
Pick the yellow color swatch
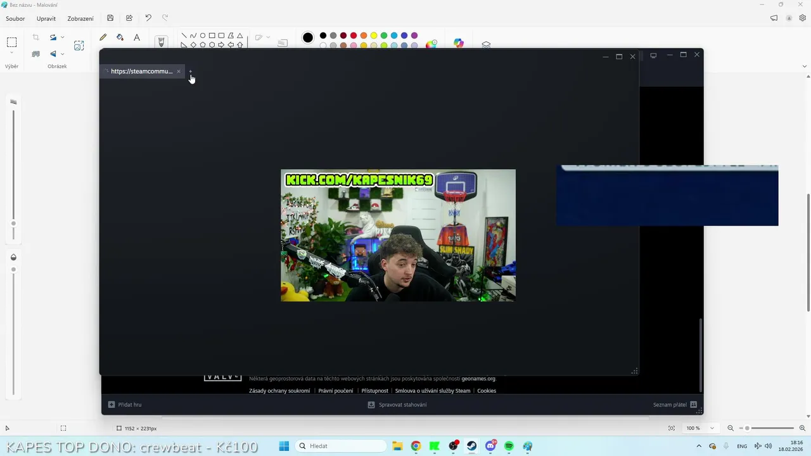coord(374,35)
